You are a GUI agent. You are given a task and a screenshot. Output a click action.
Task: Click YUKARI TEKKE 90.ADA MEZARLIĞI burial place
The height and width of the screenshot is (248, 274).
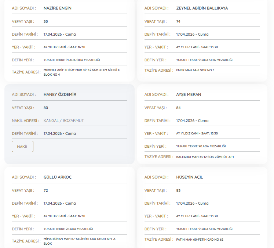(x=201, y=146)
